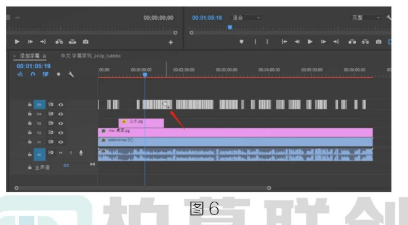Click the program monitor Extract button
The image size is (408, 225).
coord(366,42)
